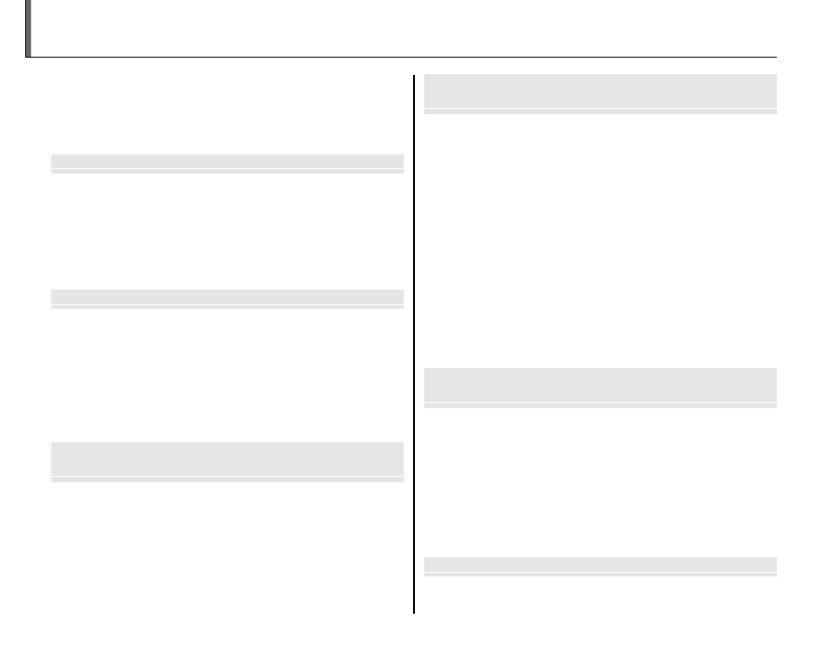Click the blank body area below the middle right gray bar

(x=601, y=483)
